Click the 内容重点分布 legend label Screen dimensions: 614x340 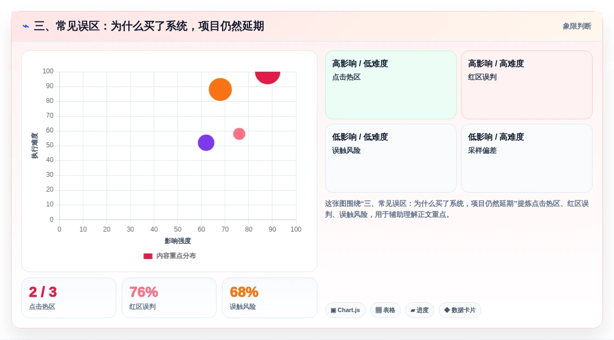176,256
